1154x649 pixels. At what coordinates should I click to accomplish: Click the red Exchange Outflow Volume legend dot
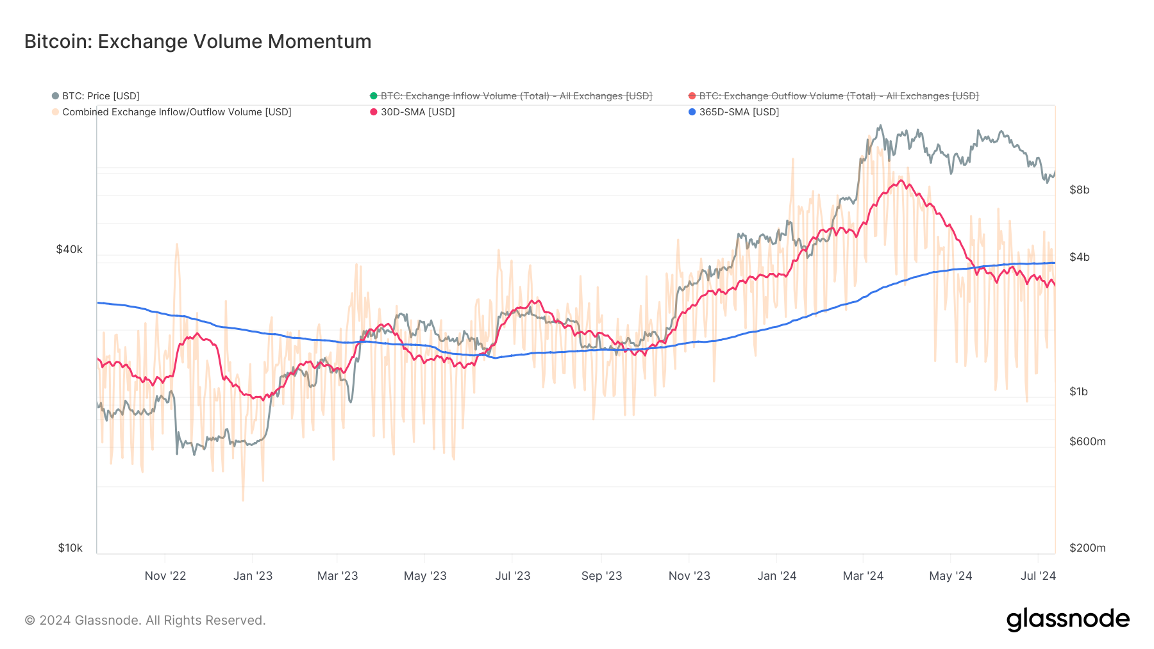pos(692,96)
